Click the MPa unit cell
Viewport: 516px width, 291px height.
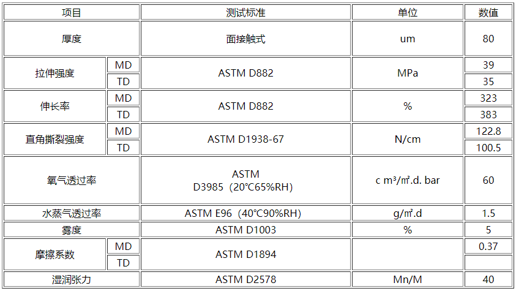pos(408,73)
